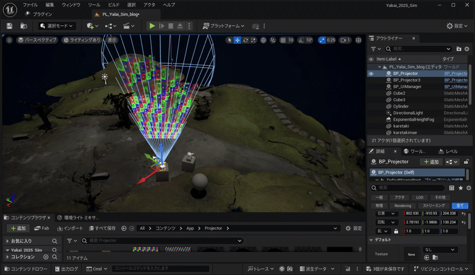475x275 pixels.
Task: Open the scale snap value 0.25
Action: coord(331,40)
